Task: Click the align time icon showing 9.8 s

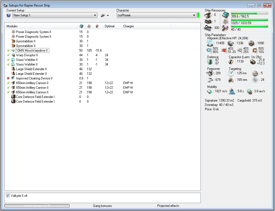Action: [x=232, y=91]
